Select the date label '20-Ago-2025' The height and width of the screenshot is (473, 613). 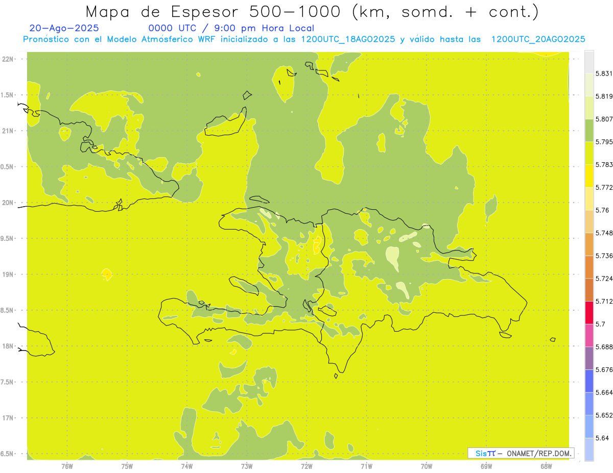click(x=64, y=28)
